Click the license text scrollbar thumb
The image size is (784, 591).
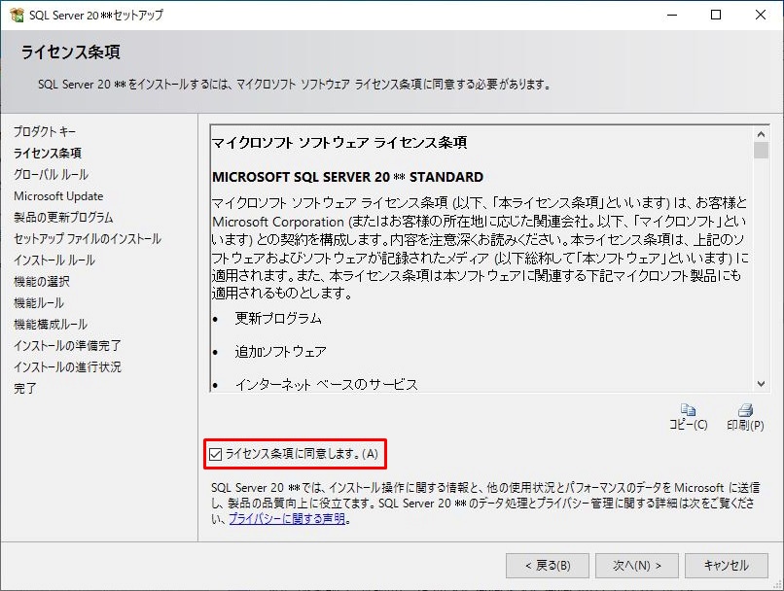[761, 151]
